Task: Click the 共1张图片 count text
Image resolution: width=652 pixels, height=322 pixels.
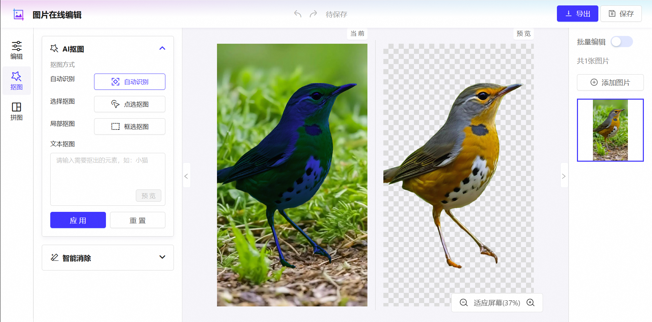Action: 593,61
